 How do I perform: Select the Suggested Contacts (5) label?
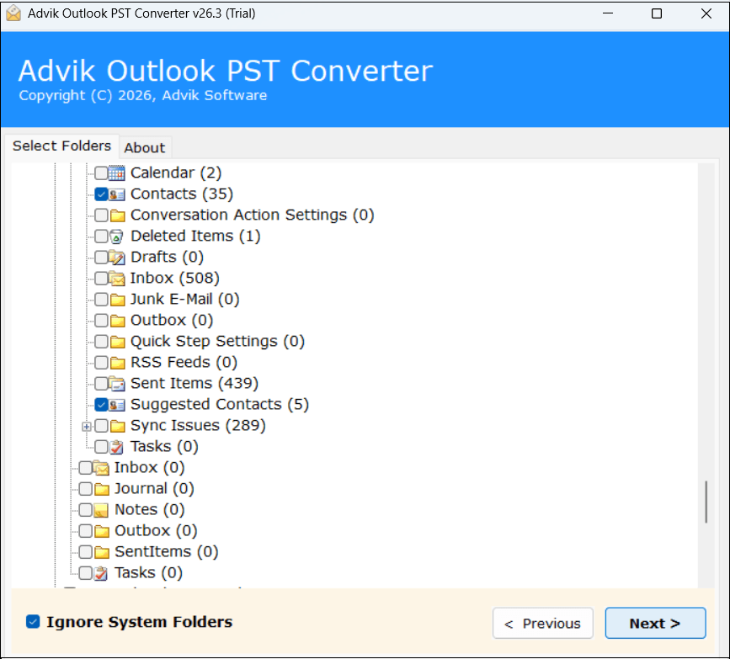220,405
